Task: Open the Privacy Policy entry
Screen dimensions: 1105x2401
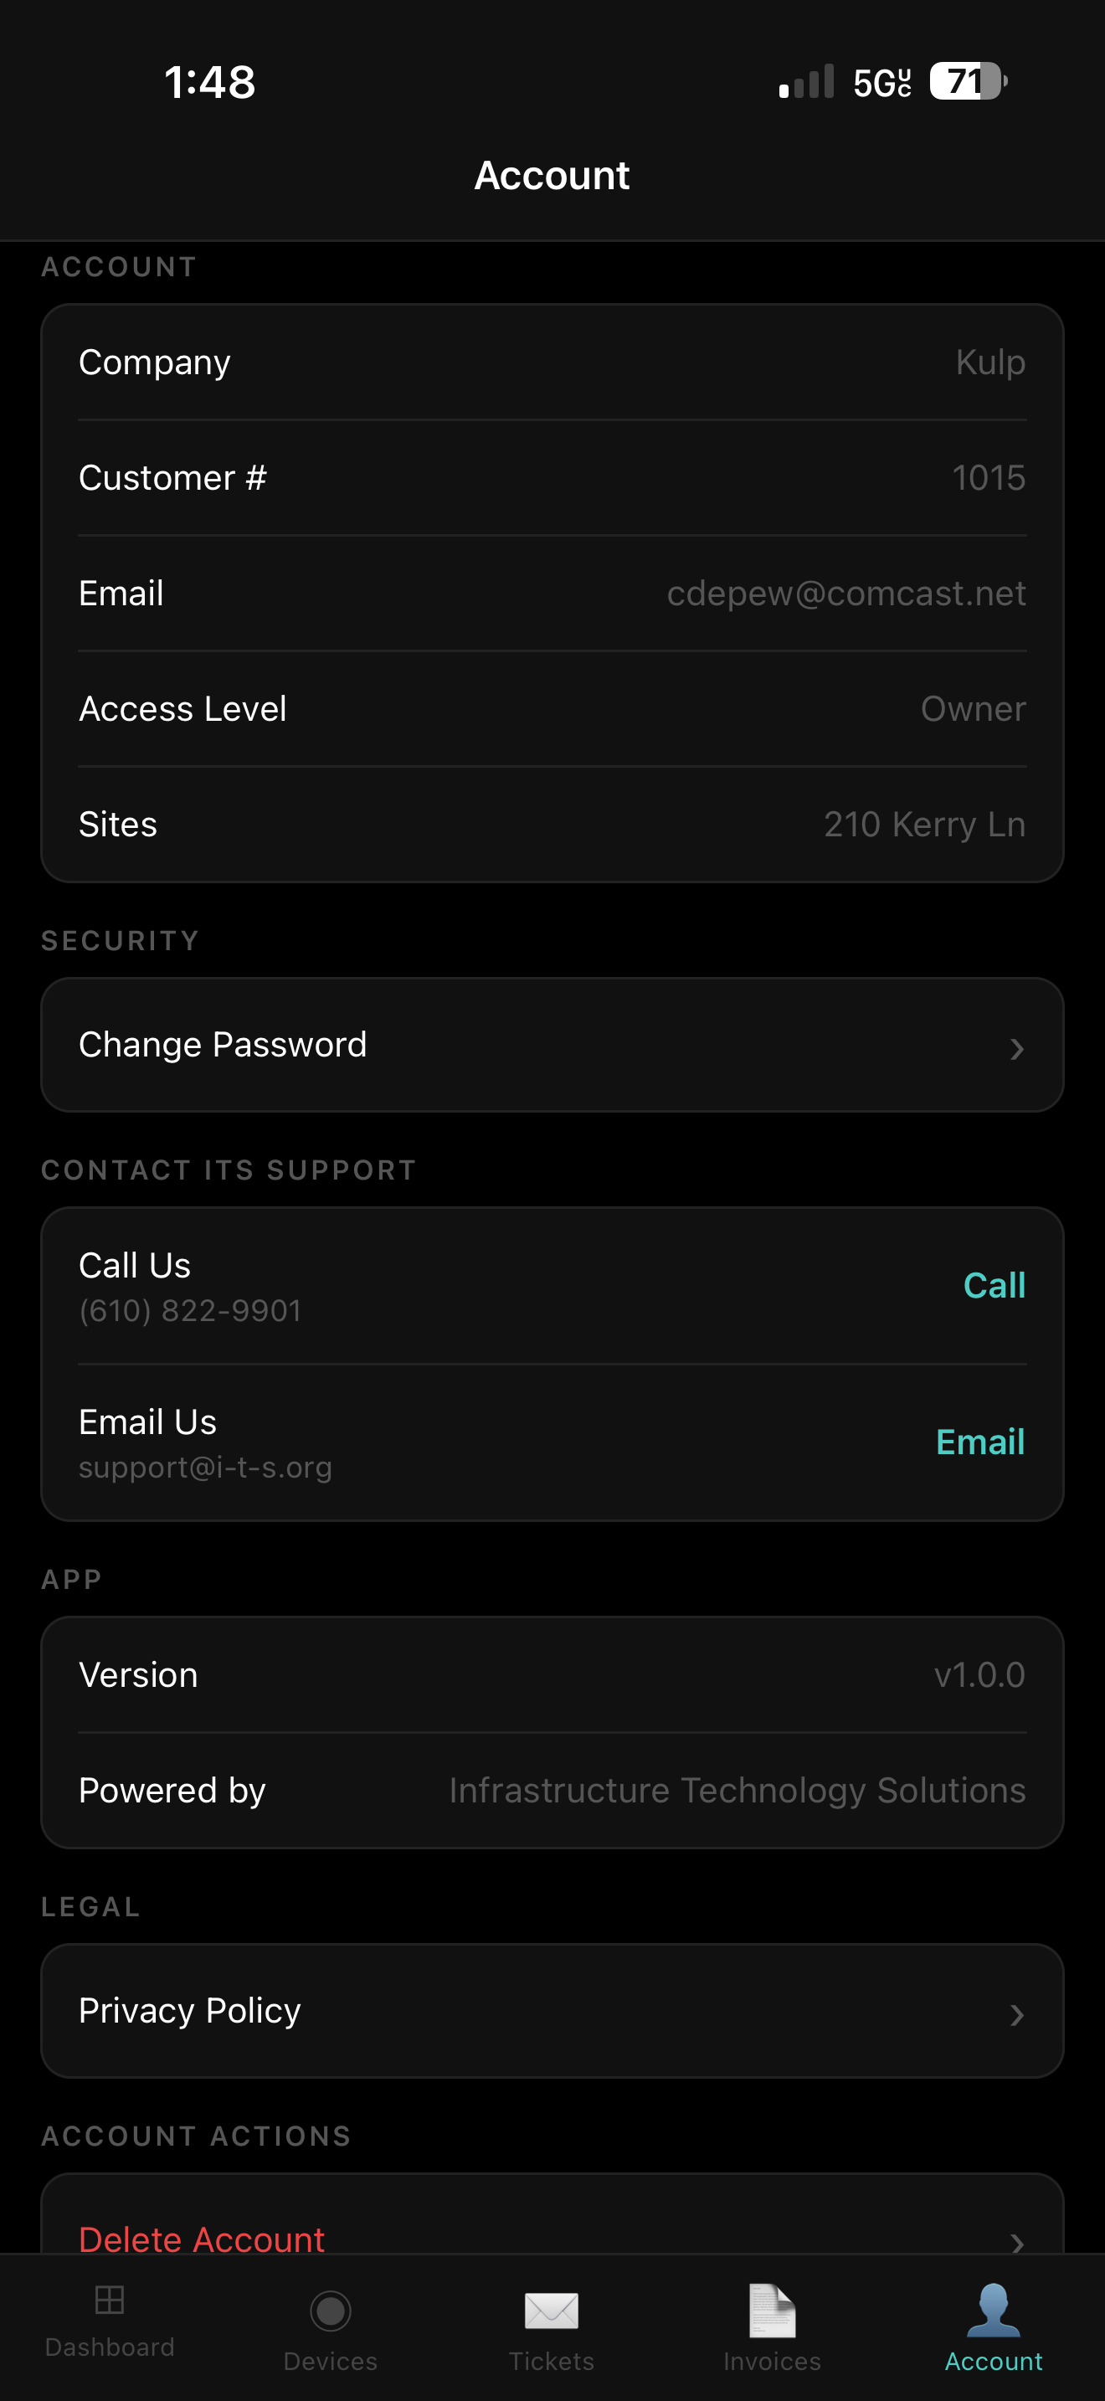Action: (x=552, y=2011)
